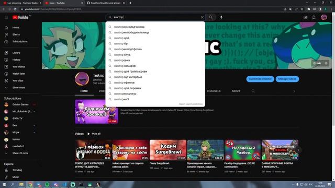Screen dimensions: 335x188
Task: Click the Manage videos button
Action: [287, 79]
